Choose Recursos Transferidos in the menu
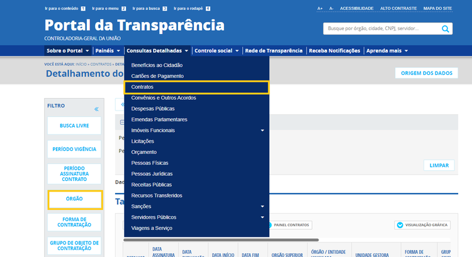The image size is (472, 257). point(157,195)
